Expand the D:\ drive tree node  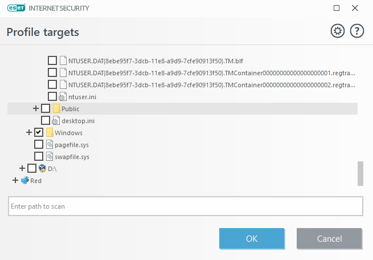tap(22, 168)
